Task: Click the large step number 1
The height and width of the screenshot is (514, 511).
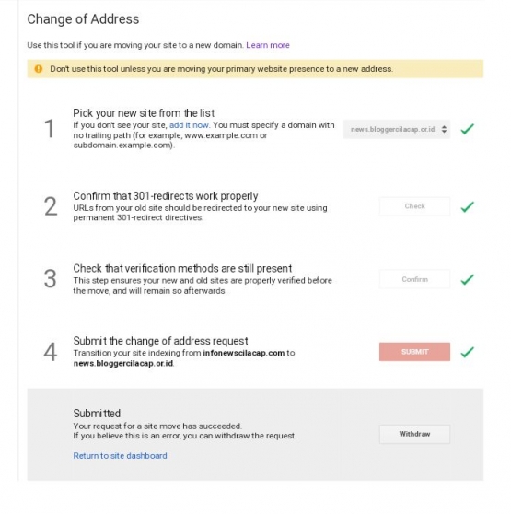Action: point(50,129)
